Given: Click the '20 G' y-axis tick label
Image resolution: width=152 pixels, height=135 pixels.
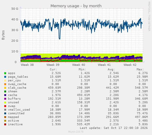Looking at the screenshot, I should (x=15, y=41).
